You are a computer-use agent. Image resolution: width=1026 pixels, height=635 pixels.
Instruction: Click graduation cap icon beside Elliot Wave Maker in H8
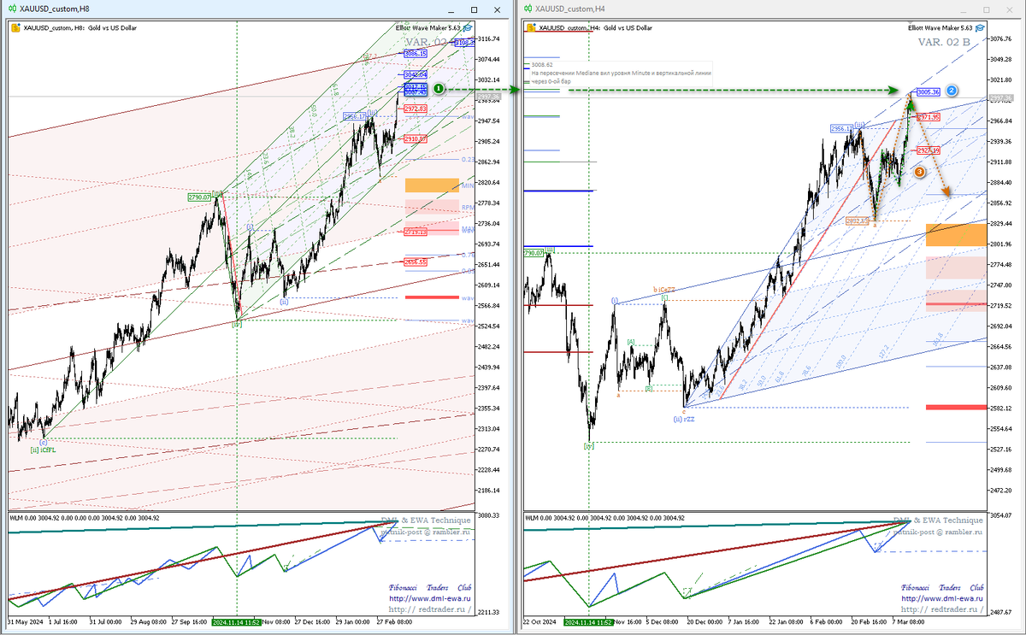pos(468,27)
